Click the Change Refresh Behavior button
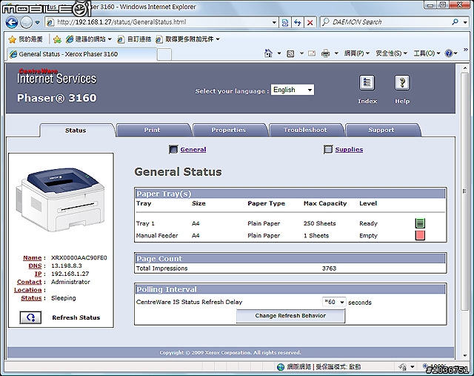Viewport: 474px width, 376px height. [x=290, y=316]
